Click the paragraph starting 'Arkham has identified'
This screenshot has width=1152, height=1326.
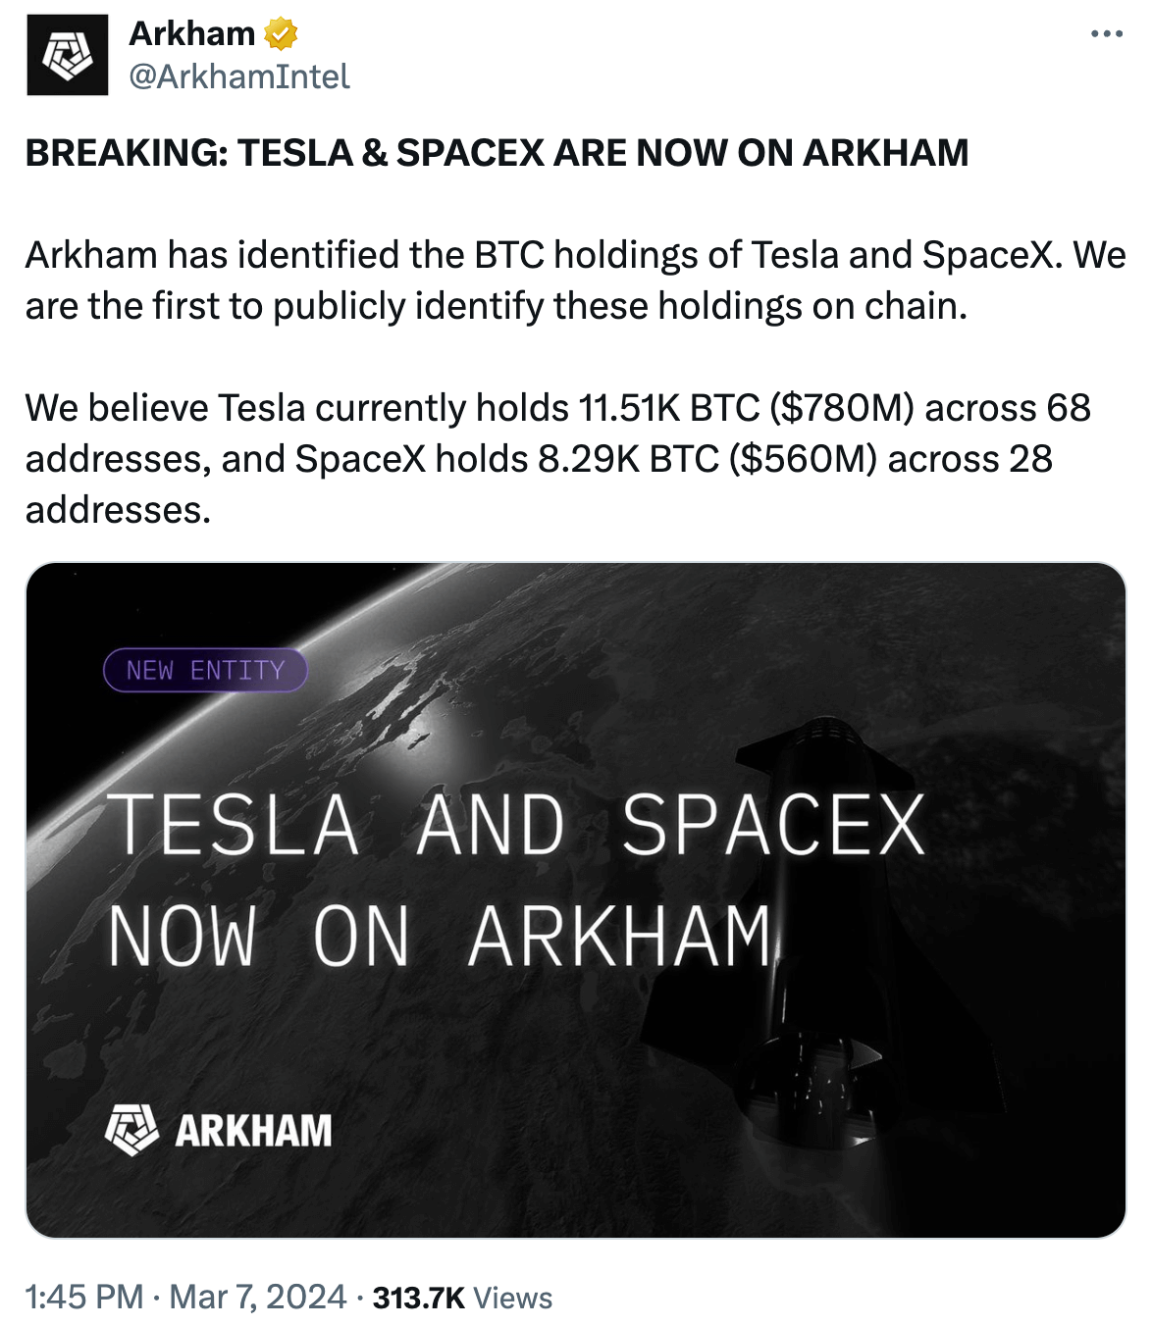575,280
